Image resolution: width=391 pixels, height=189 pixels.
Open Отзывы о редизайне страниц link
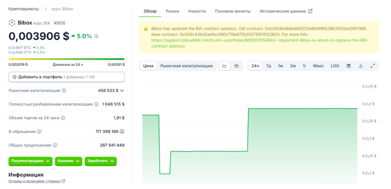(x=35, y=181)
